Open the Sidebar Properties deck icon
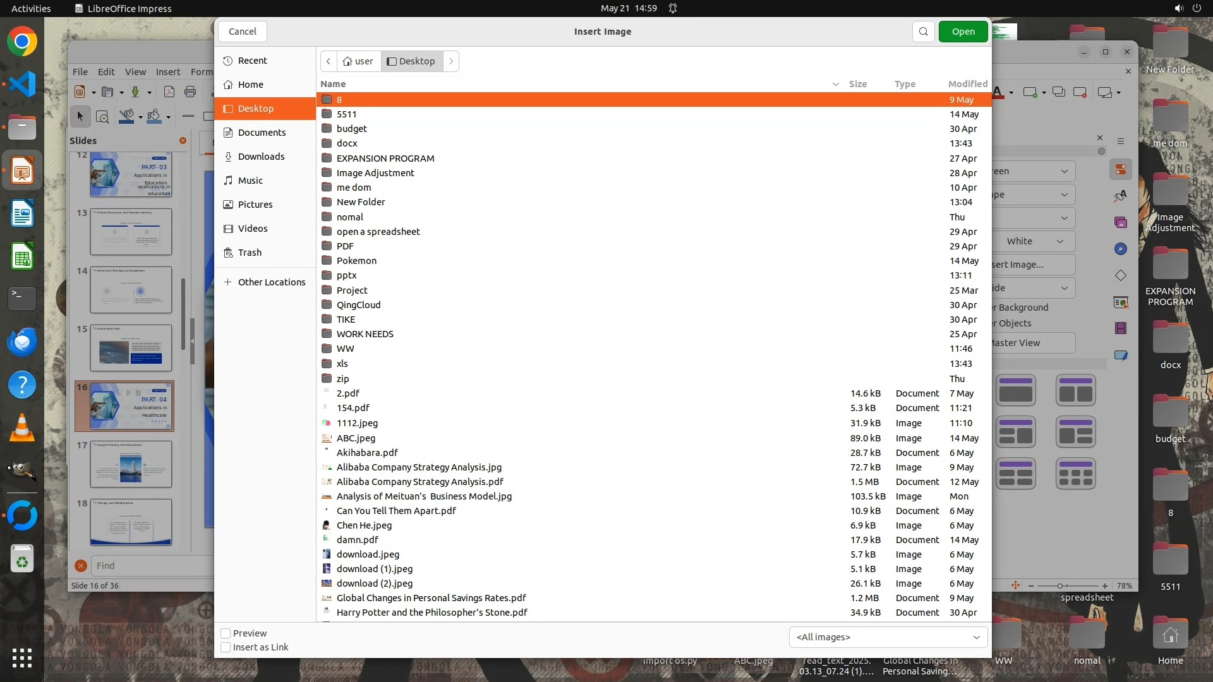Viewport: 1213px width, 682px height. point(1121,170)
